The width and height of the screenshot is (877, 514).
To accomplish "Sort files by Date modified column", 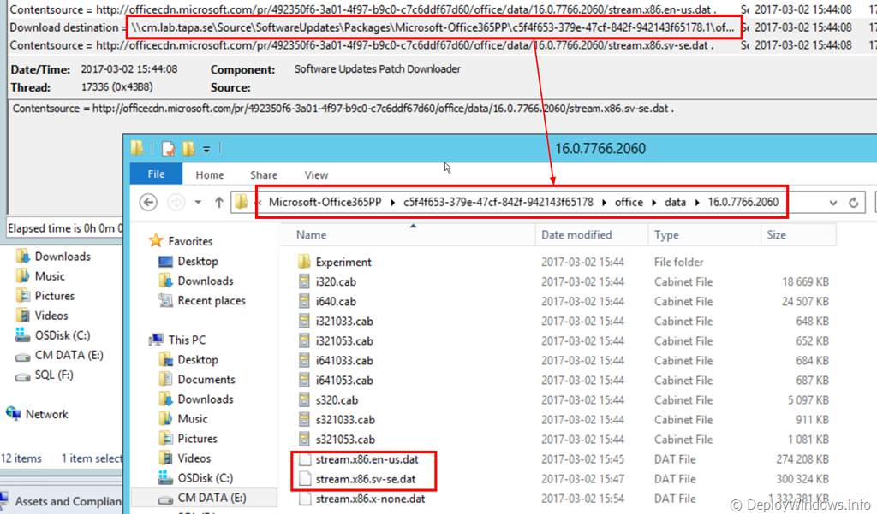I will tap(576, 235).
